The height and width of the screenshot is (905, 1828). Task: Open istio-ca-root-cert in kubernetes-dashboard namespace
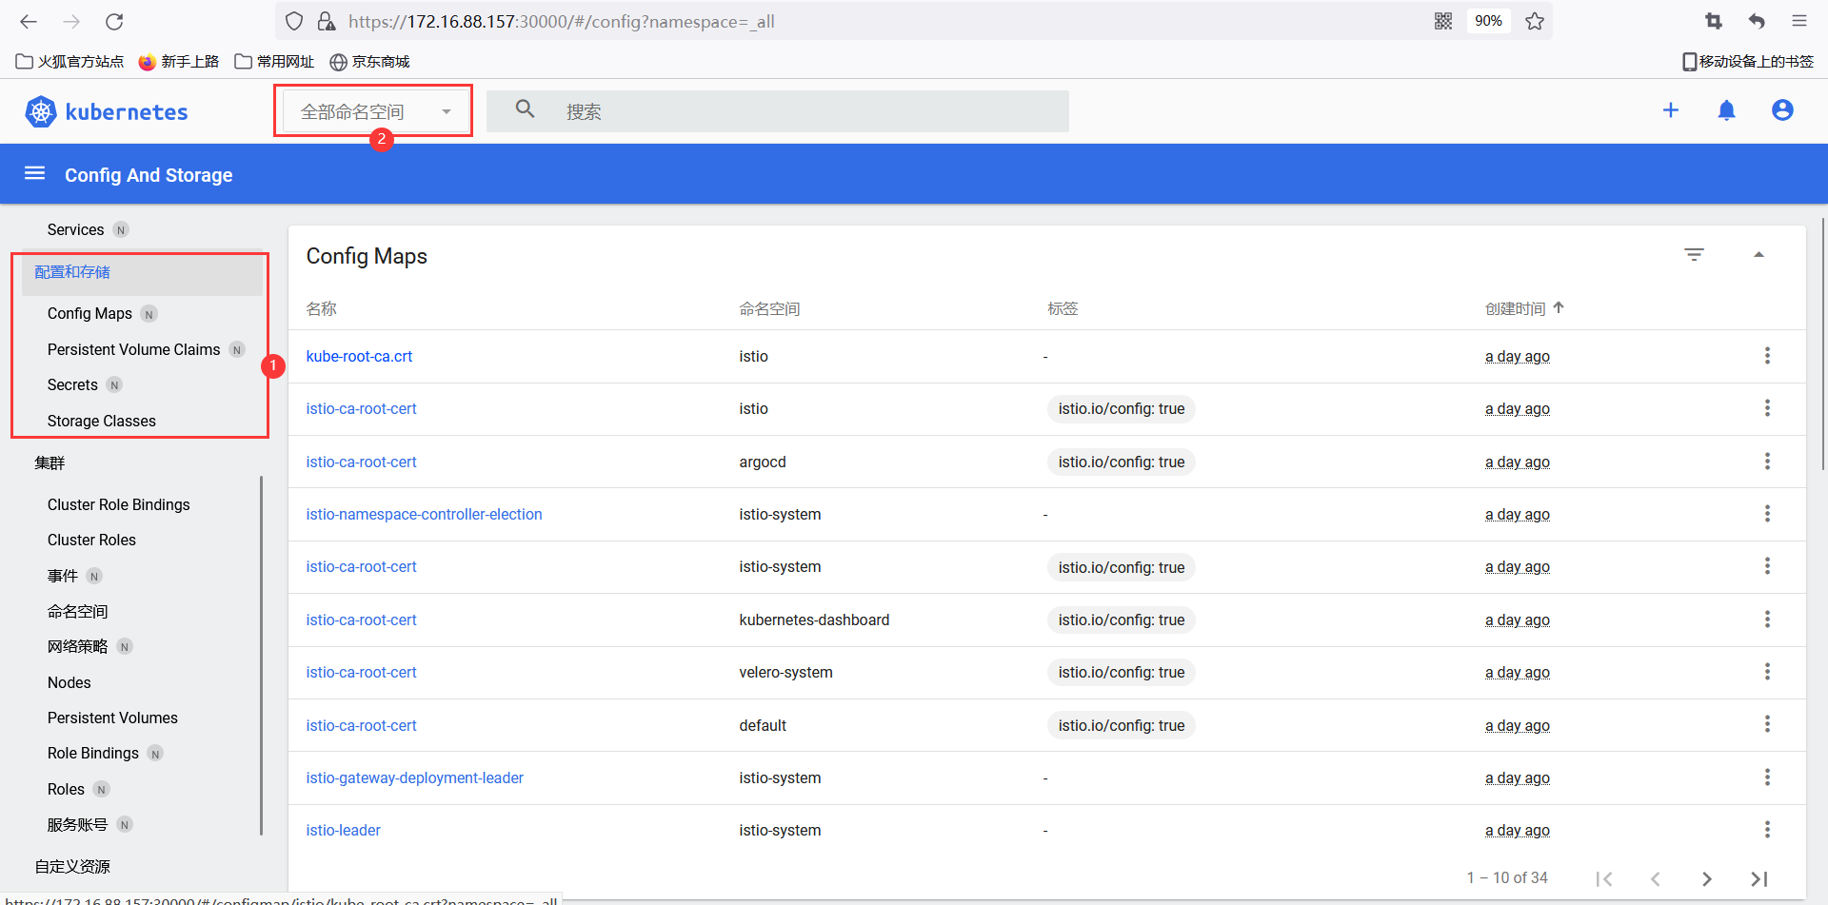tap(361, 620)
